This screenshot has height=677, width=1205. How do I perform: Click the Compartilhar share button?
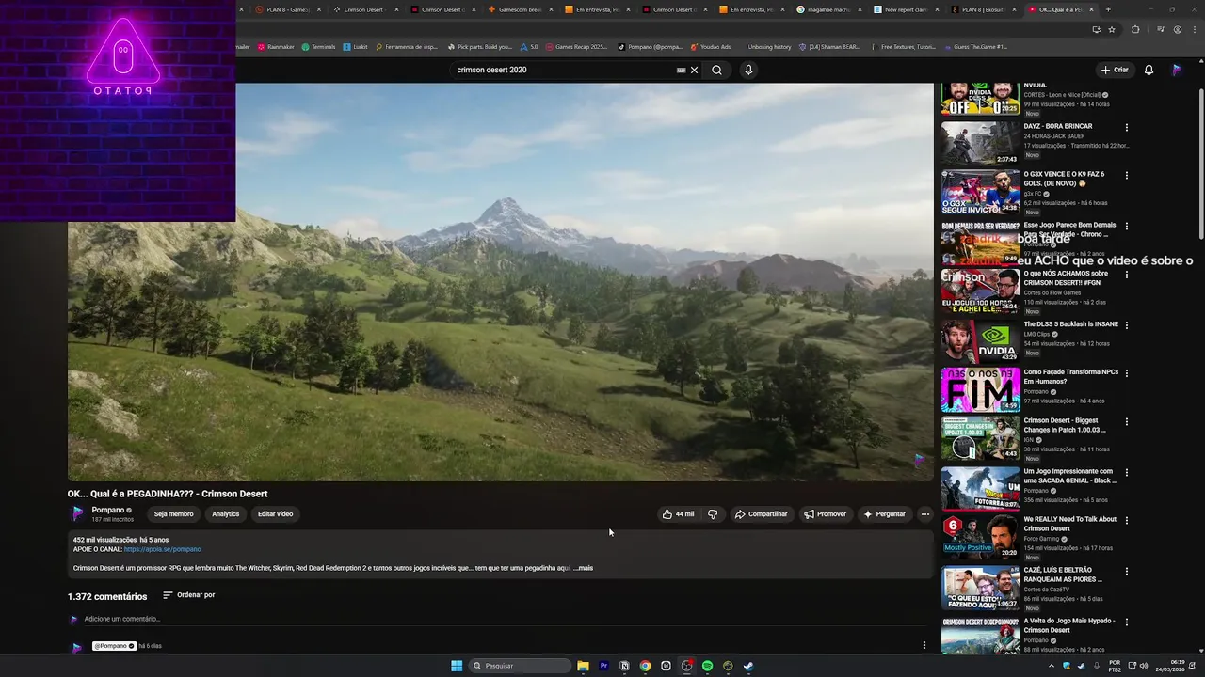point(761,514)
